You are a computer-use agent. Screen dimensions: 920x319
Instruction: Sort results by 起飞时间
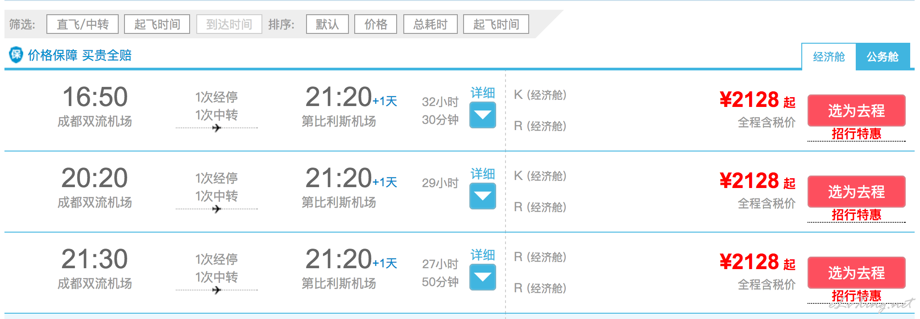pyautogui.click(x=496, y=24)
